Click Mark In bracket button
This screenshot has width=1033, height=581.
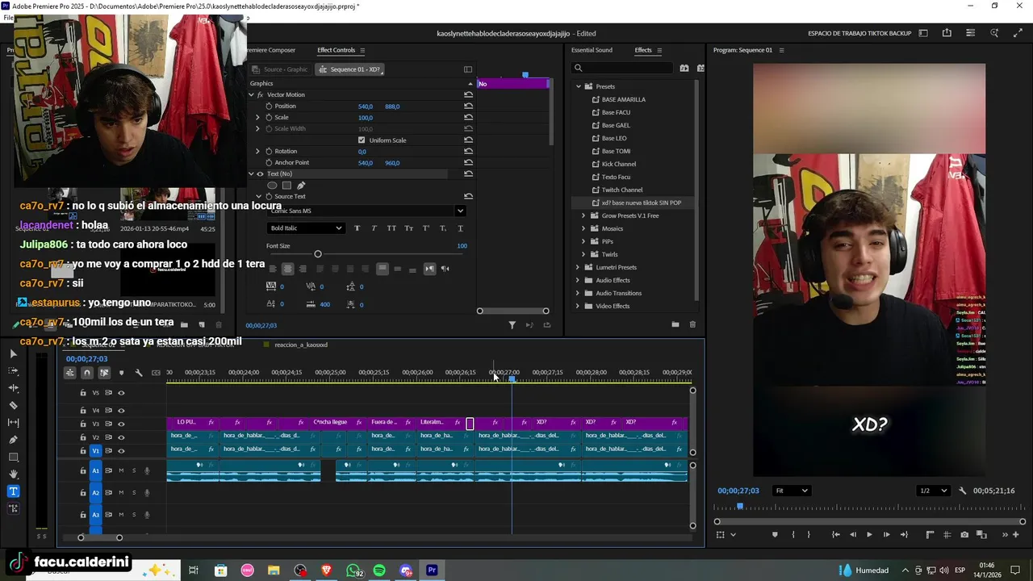pyautogui.click(x=793, y=534)
